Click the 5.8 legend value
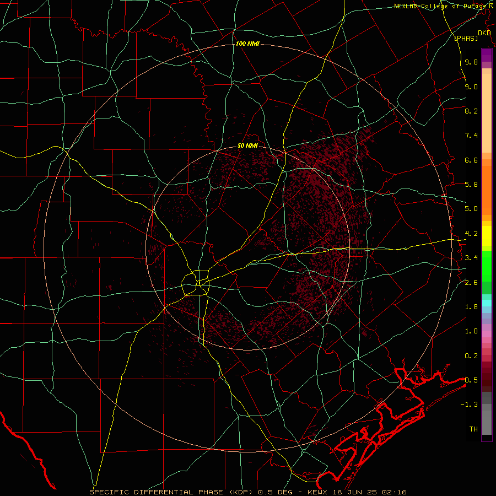The height and width of the screenshot is (496, 496). 471,185
